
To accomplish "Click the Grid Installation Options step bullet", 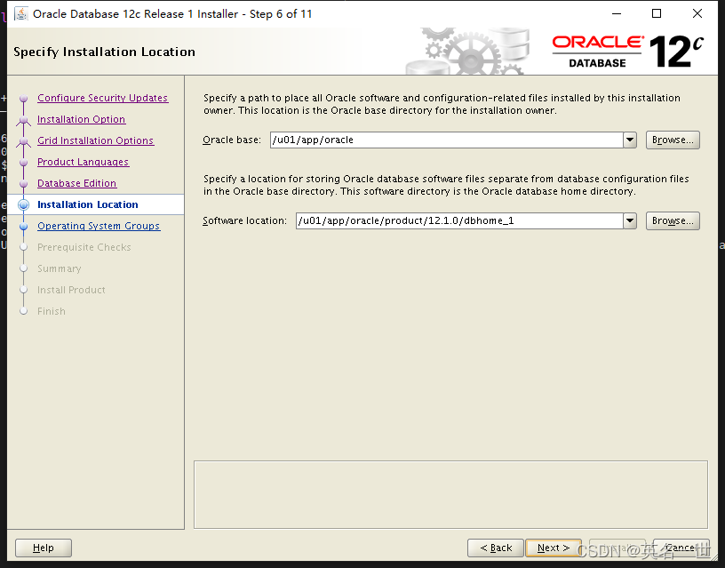I will (x=24, y=140).
